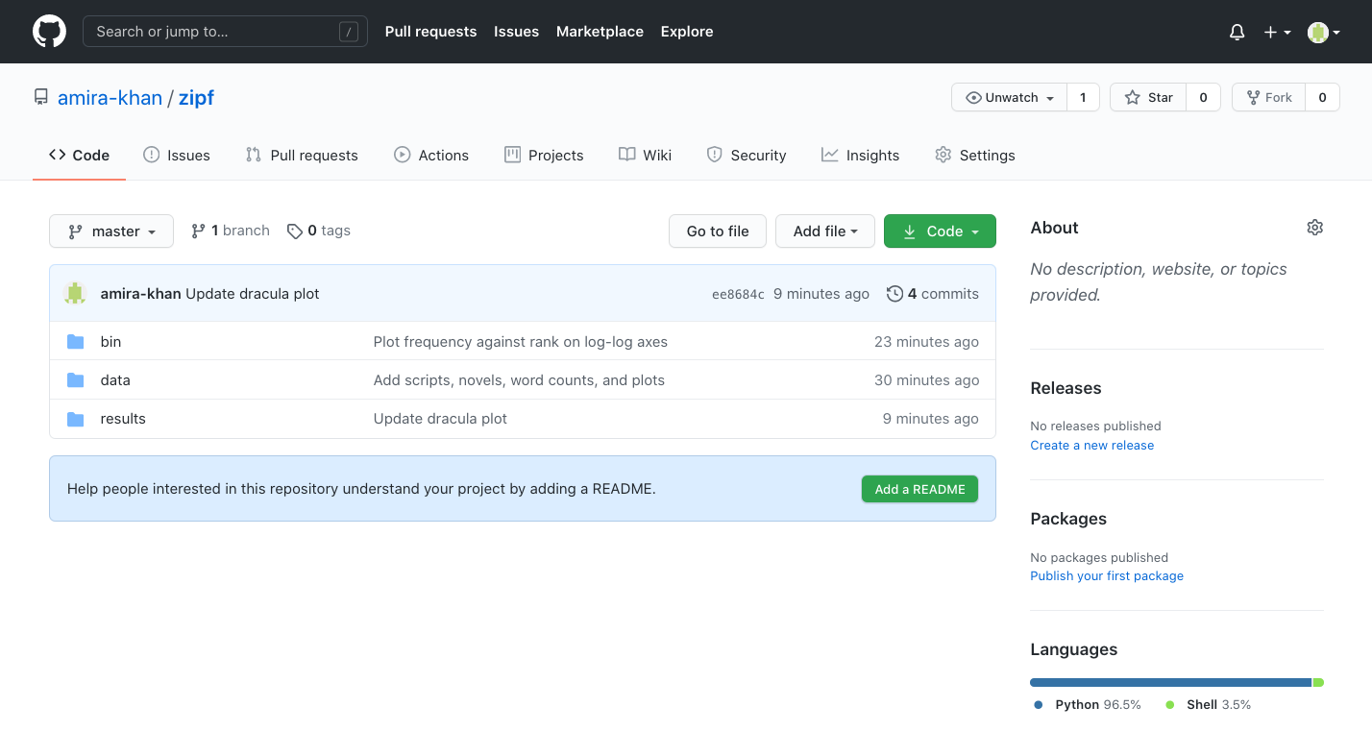Open the zipf repository link
Image resolution: width=1372 pixels, height=731 pixels.
tap(196, 98)
